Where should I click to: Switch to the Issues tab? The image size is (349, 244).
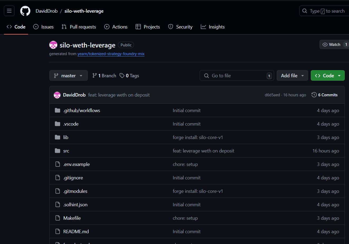pos(44,27)
